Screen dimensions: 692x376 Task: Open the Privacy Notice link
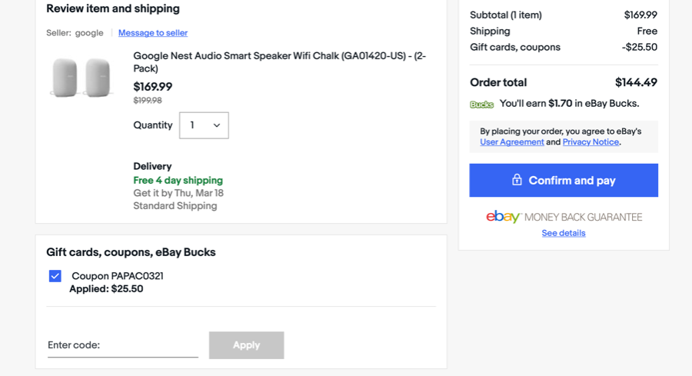591,142
